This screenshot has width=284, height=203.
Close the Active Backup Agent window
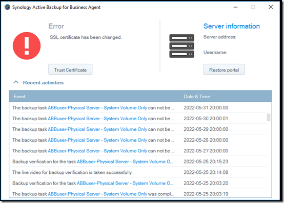point(271,7)
